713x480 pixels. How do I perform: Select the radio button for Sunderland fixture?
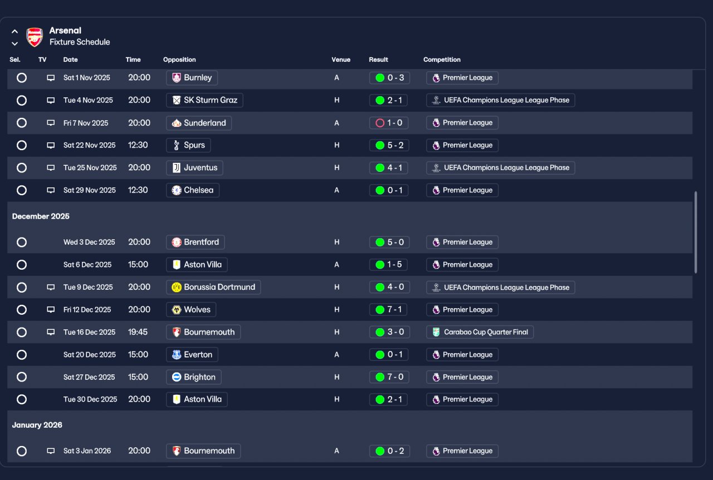click(22, 123)
